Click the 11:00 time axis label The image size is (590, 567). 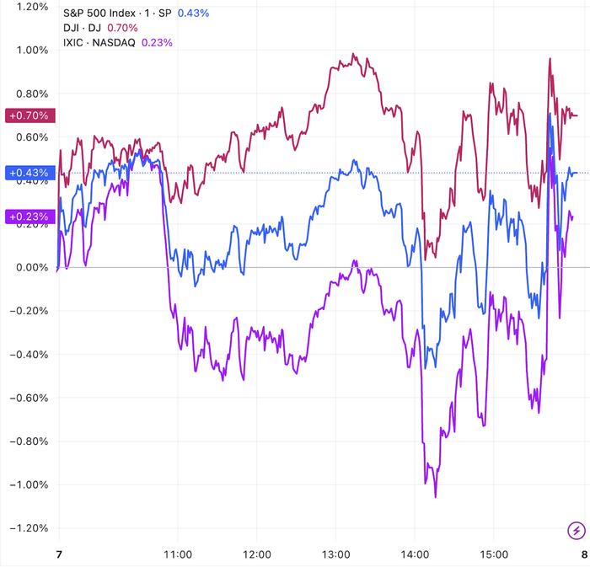[178, 554]
